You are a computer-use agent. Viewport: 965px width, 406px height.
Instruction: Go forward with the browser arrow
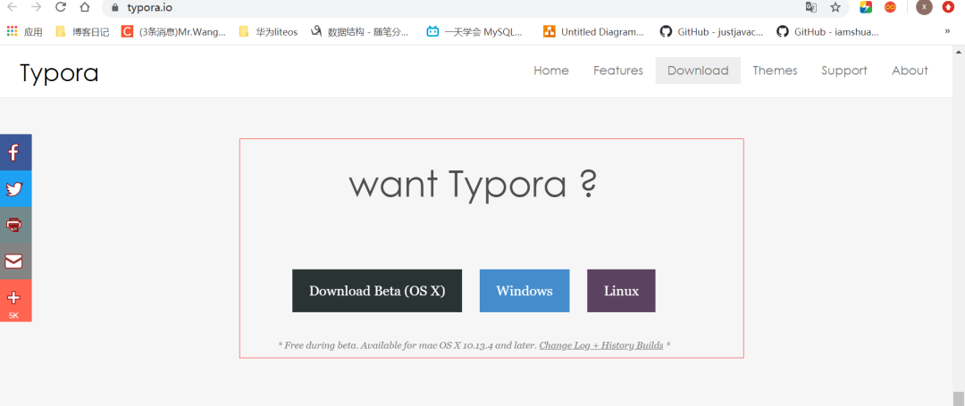[x=37, y=7]
